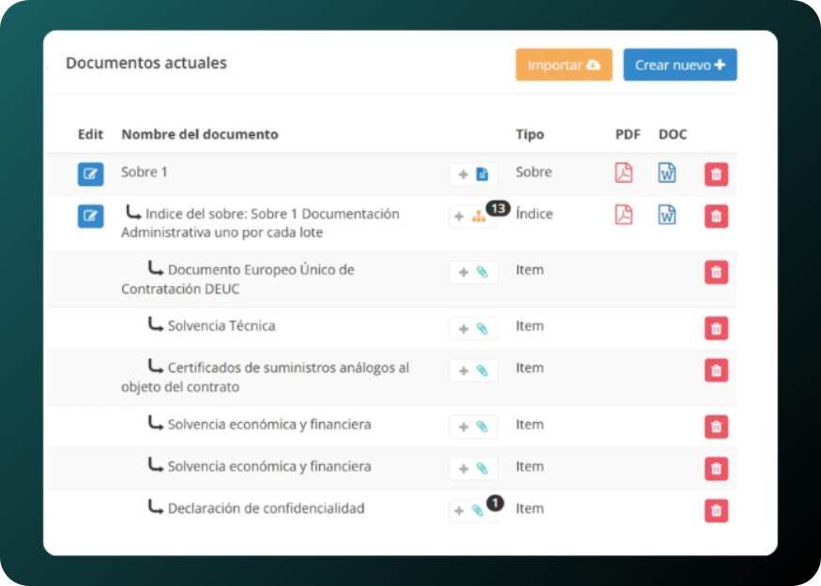Download Word DOC for Sobre 1
Image resolution: width=821 pixels, height=586 pixels.
coord(666,173)
